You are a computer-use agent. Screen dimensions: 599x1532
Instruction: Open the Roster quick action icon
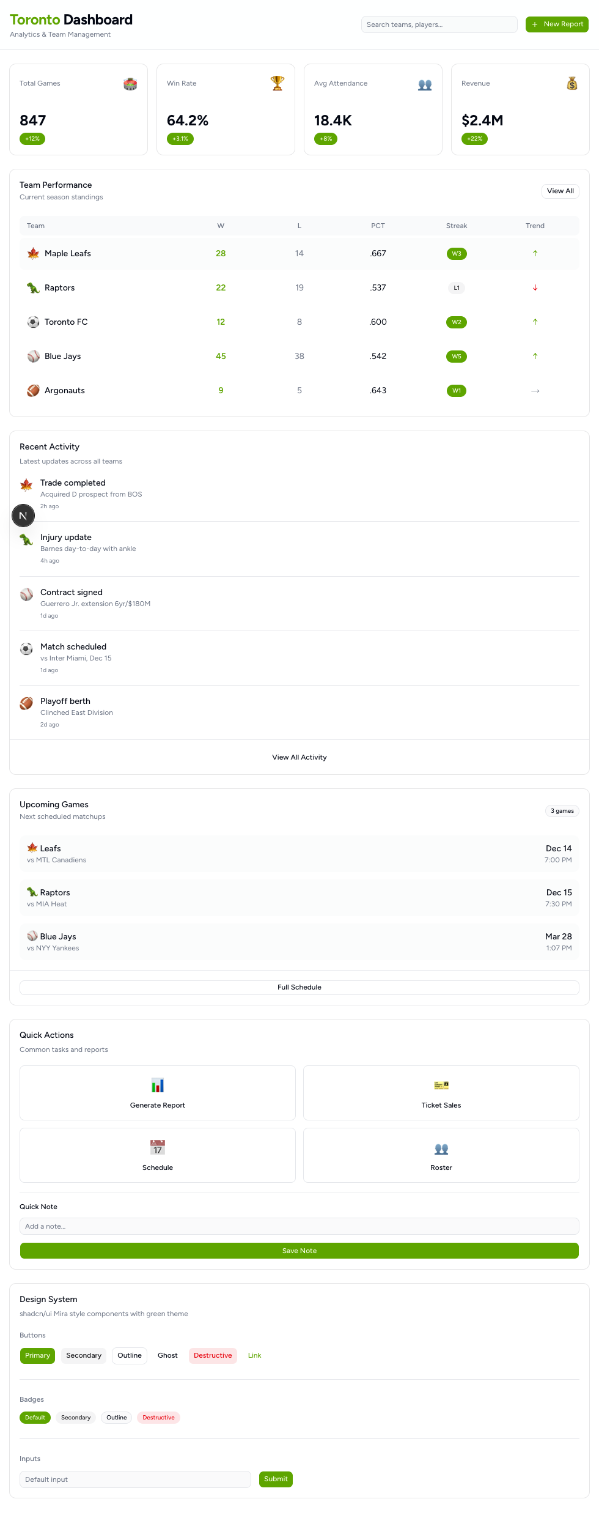point(441,1149)
